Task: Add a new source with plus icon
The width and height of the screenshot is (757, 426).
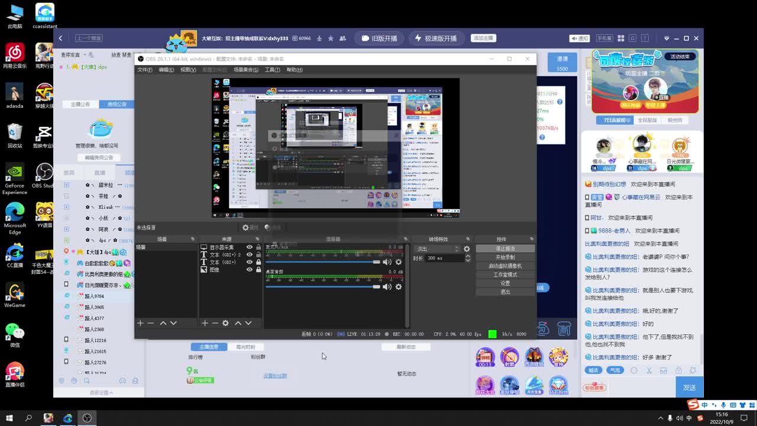Action: [x=205, y=323]
